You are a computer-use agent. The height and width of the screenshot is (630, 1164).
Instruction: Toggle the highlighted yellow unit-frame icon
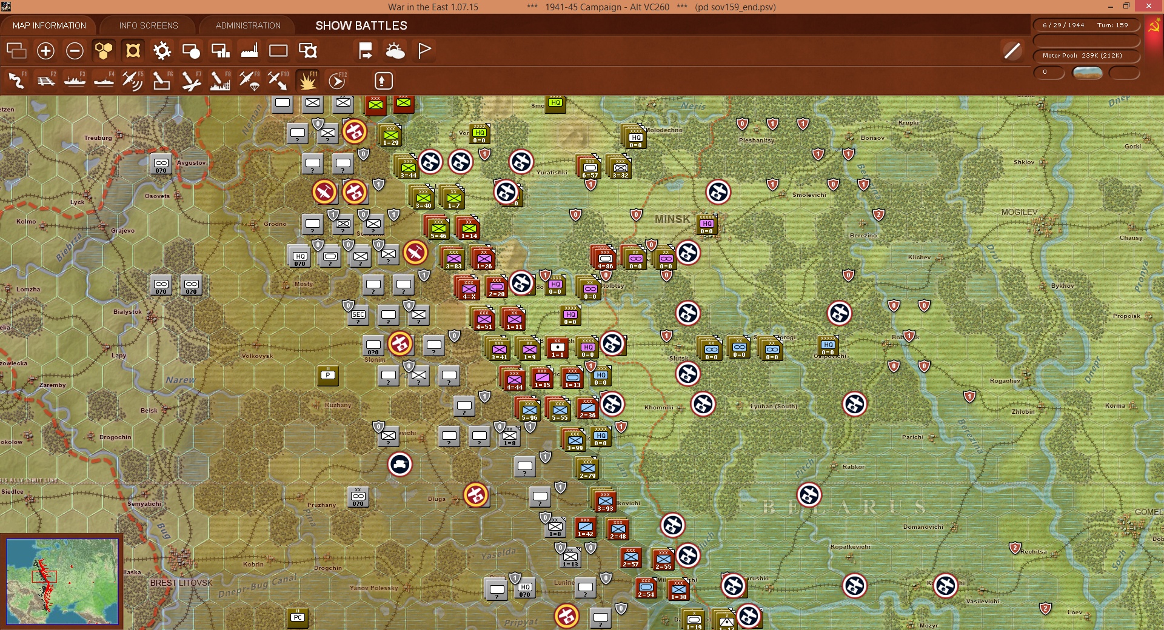tap(133, 51)
